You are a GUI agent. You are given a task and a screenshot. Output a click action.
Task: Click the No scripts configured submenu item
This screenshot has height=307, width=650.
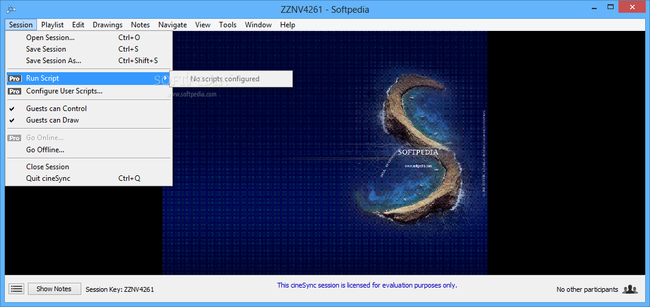[x=231, y=79]
